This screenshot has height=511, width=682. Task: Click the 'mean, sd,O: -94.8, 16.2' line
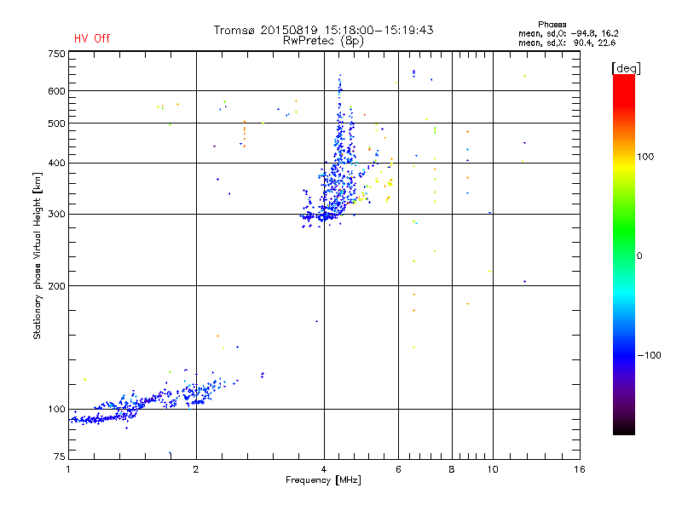pos(568,33)
